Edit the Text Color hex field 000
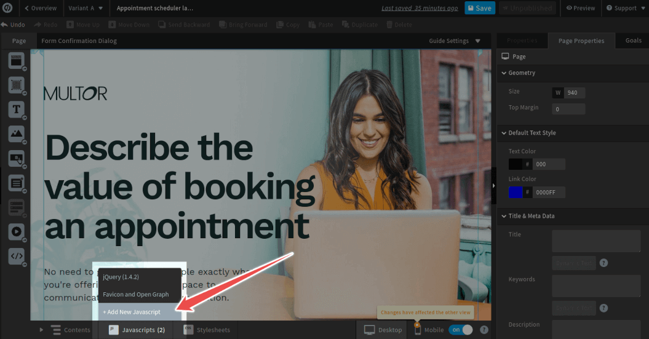Viewport: 649px width, 339px height. (x=549, y=164)
